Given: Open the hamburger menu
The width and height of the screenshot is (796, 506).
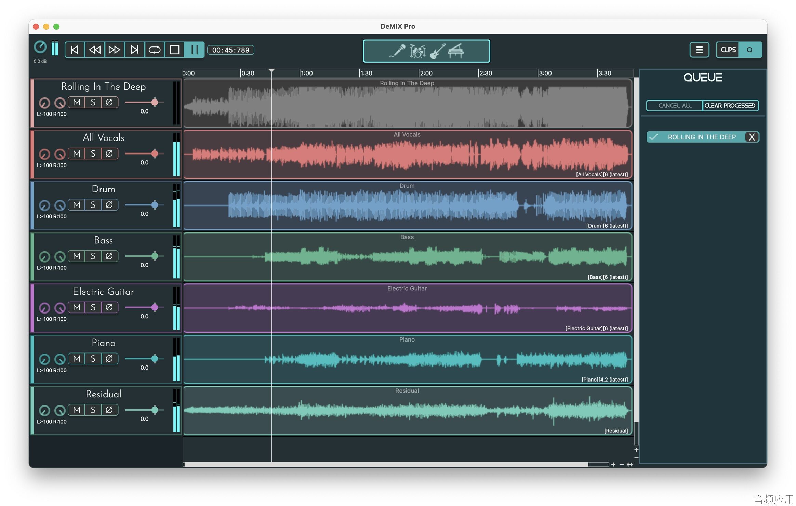Looking at the screenshot, I should pyautogui.click(x=699, y=50).
